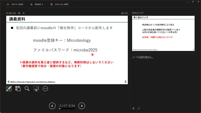Click the slide title 講義資料
The width and height of the screenshot is (201, 113).
point(17,19)
